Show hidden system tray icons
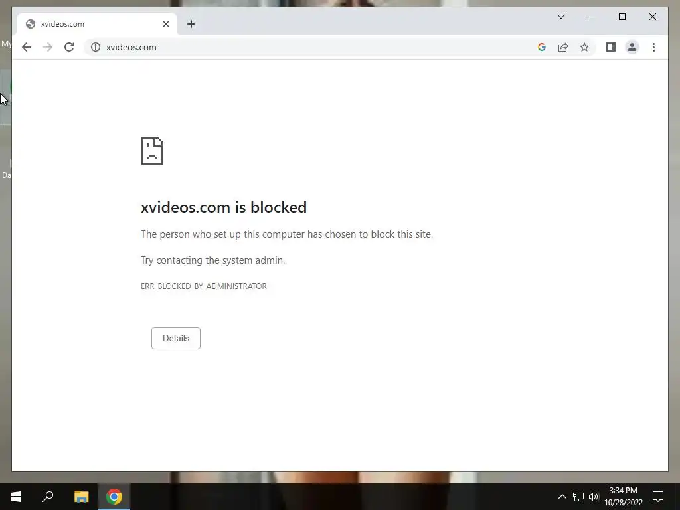The height and width of the screenshot is (510, 680). [x=562, y=497]
